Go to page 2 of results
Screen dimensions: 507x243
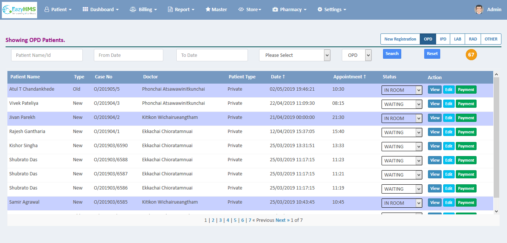pyautogui.click(x=213, y=220)
